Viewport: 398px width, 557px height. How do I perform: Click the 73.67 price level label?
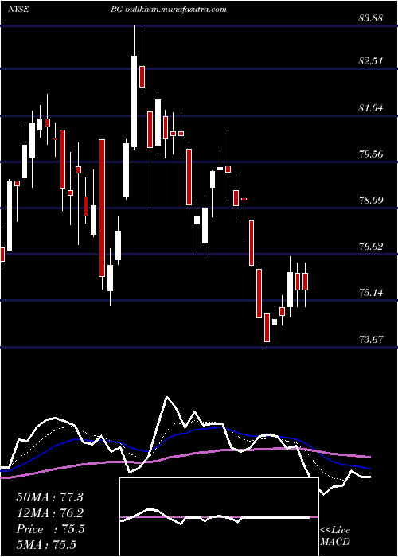pyautogui.click(x=371, y=339)
